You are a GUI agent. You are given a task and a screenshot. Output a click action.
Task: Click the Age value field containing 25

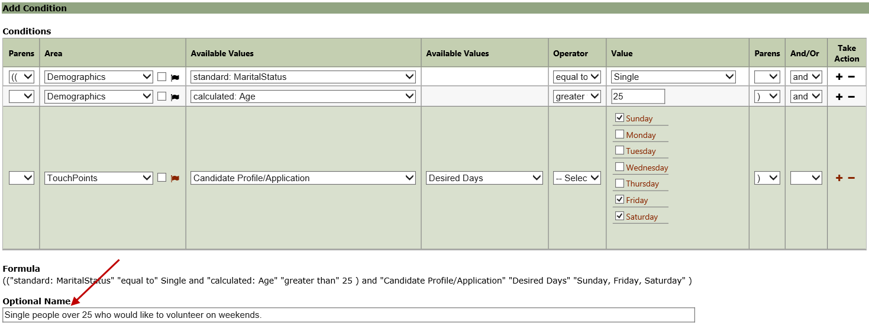638,96
